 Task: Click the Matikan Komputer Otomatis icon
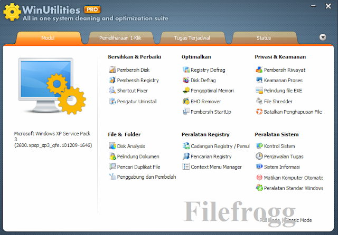pyautogui.click(x=259, y=178)
